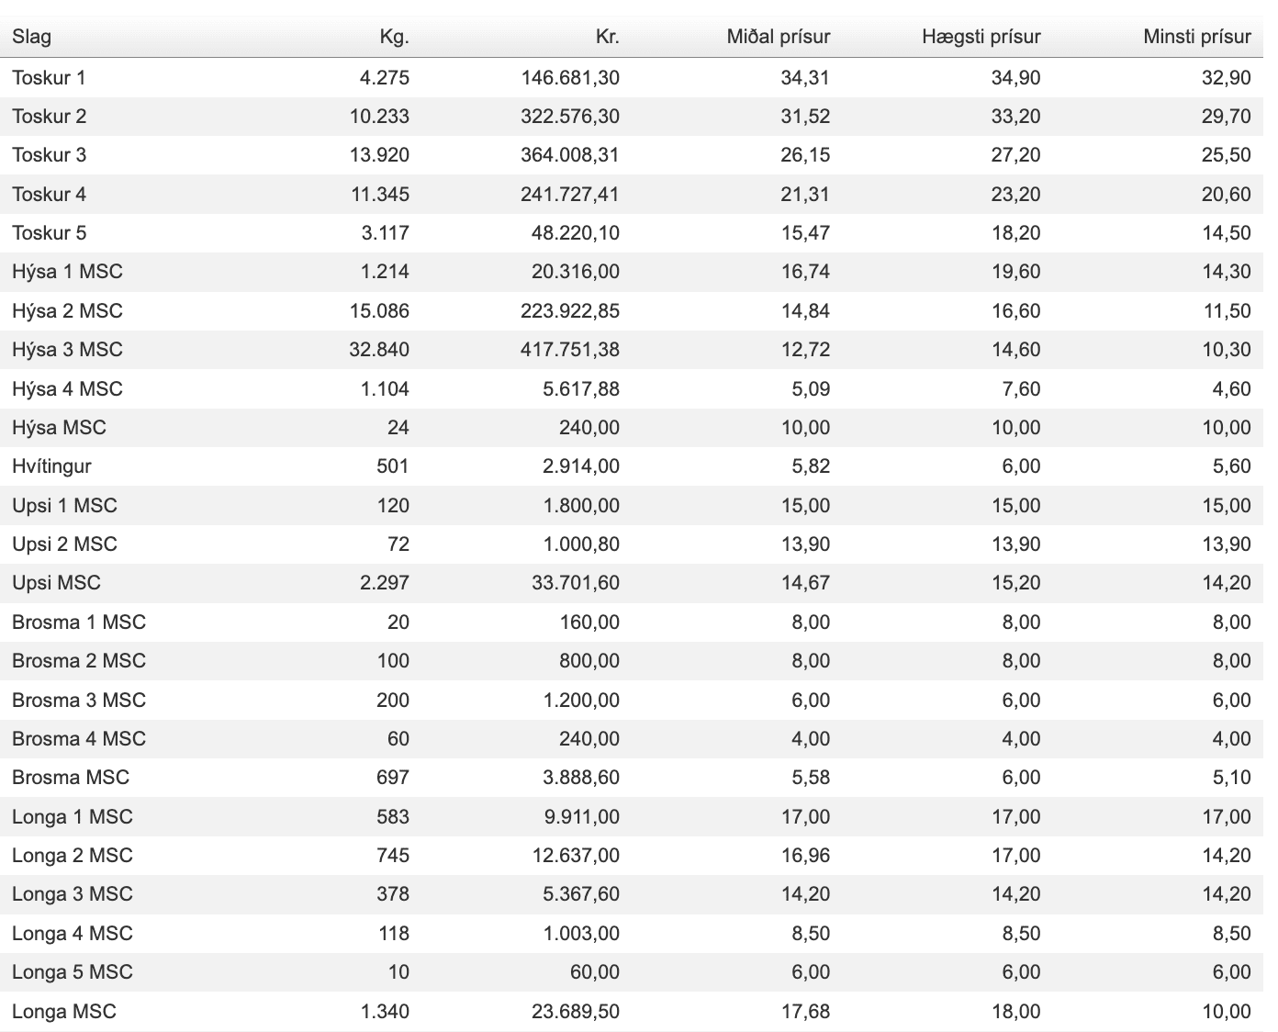The image size is (1278, 1032).
Task: Click the Upsi 2 MSC row
Action: (632, 544)
